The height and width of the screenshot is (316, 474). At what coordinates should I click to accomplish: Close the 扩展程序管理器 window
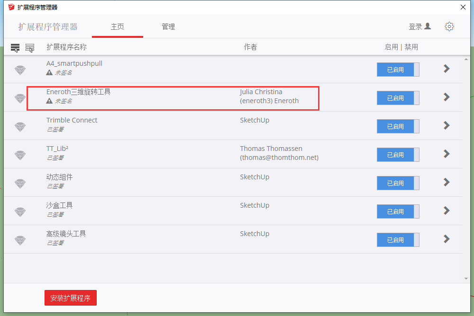tap(463, 7)
